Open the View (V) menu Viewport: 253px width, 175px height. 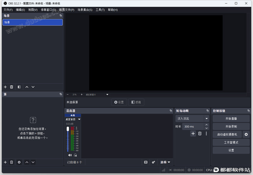pyautogui.click(x=33, y=10)
